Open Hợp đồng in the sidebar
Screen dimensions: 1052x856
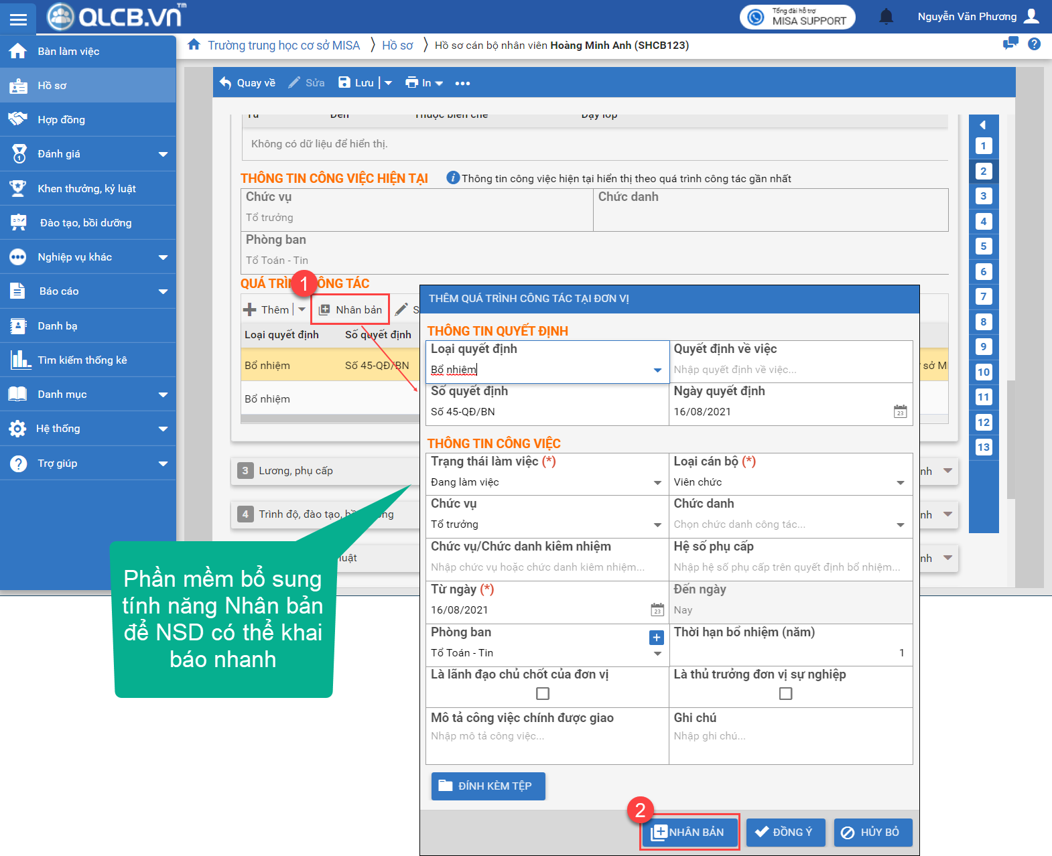[61, 120]
